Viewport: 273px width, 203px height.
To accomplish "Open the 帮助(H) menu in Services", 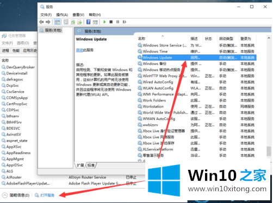I will tap(95, 15).
